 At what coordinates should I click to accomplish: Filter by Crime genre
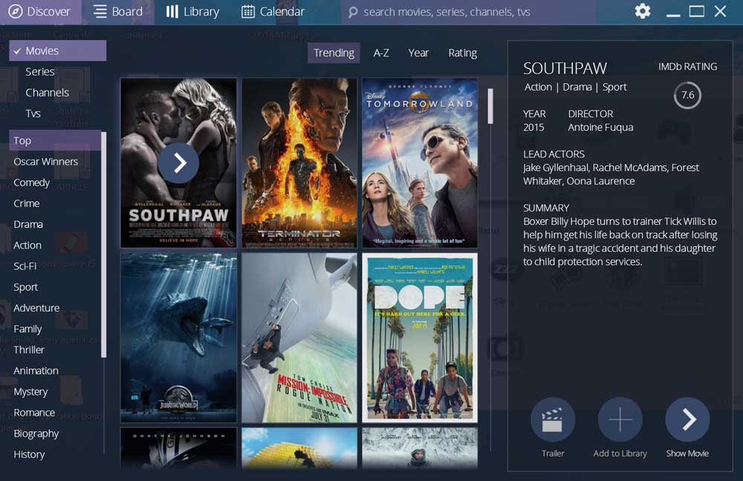point(27,203)
